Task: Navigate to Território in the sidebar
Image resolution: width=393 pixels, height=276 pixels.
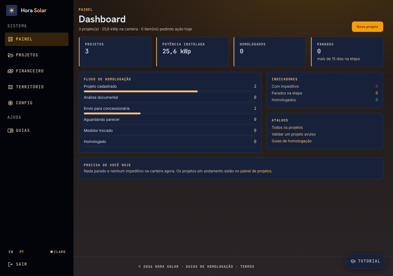Action: pyautogui.click(x=37, y=87)
